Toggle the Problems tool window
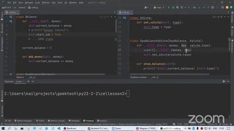 pos(74,121)
